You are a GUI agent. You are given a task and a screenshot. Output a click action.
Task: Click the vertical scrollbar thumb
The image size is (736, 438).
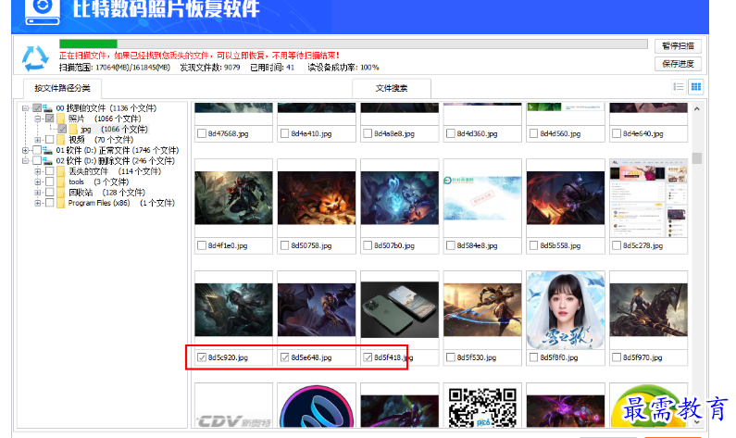pos(697,158)
